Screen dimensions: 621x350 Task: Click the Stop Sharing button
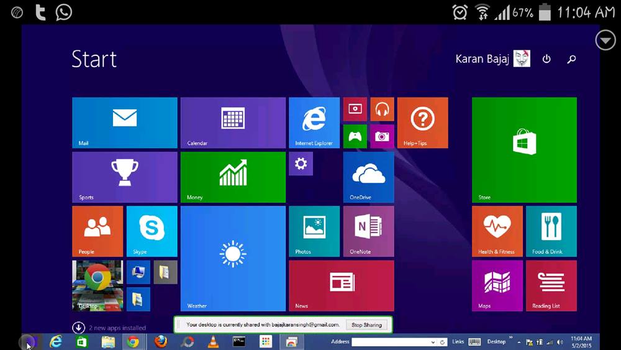coord(366,325)
